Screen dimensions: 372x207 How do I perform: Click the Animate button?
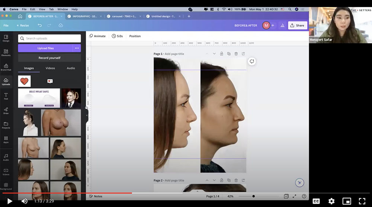[97, 36]
